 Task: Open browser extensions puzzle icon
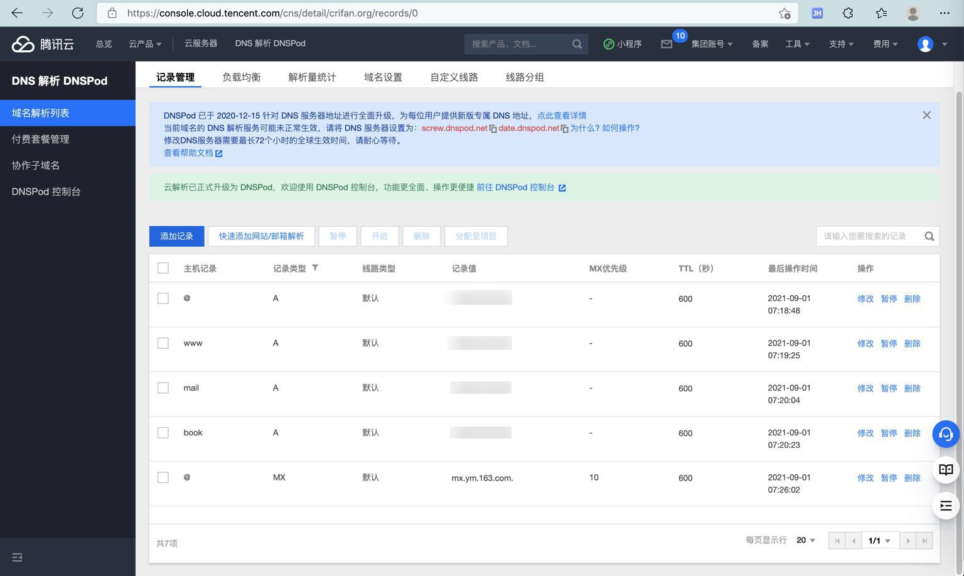[x=848, y=13]
